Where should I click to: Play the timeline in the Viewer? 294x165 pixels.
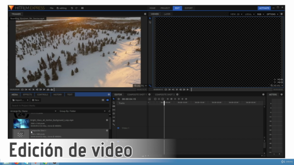click(x=188, y=90)
